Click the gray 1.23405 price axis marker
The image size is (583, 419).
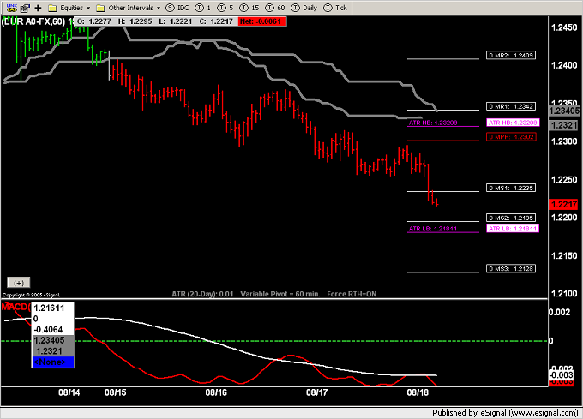[564, 111]
